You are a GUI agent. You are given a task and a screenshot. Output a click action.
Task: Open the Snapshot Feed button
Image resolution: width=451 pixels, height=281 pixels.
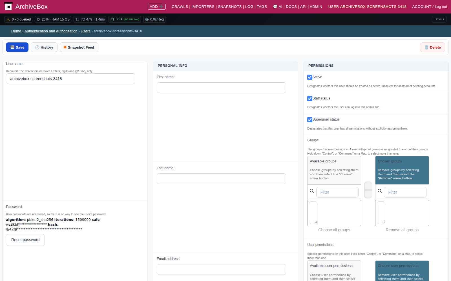click(79, 47)
